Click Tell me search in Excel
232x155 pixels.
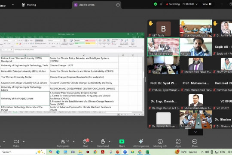coord(55,37)
